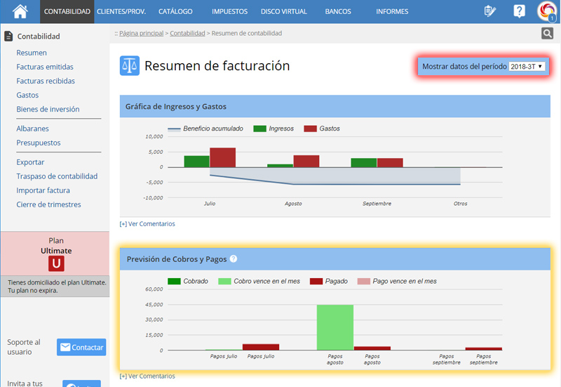
Task: Open the CLIENTES/PROV. menu
Action: (x=121, y=11)
